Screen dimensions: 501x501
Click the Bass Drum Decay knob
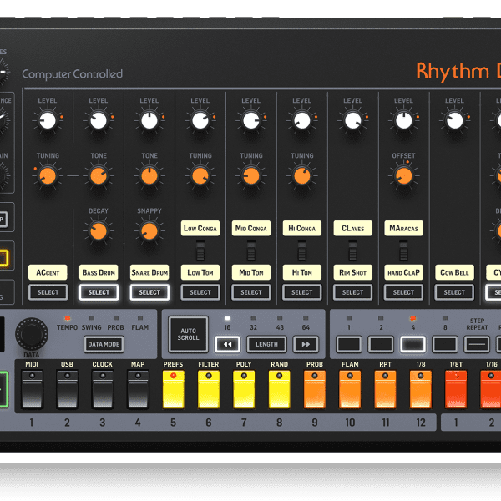[x=99, y=231]
